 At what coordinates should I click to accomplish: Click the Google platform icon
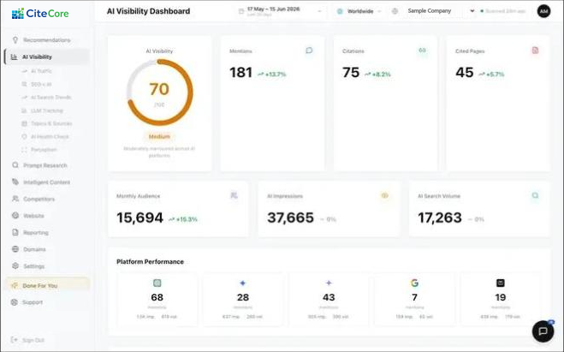point(415,283)
